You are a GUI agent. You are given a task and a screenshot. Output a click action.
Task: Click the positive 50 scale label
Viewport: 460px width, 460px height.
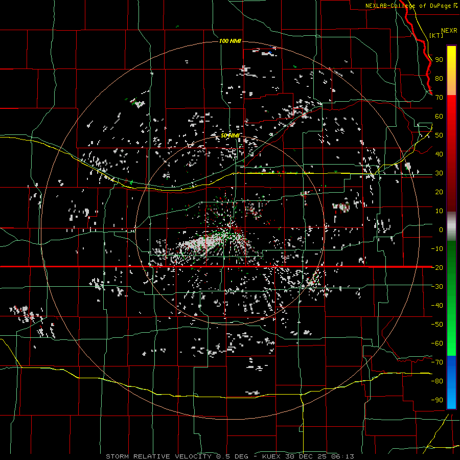pos(439,135)
